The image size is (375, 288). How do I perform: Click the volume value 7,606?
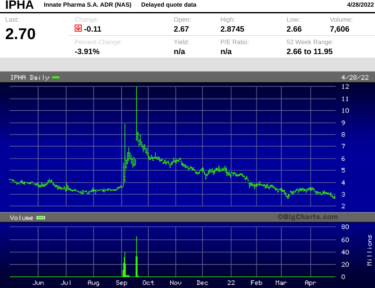(340, 29)
